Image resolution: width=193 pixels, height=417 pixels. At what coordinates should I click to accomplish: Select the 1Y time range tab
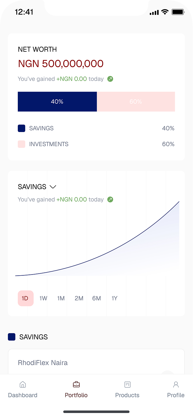pos(114,298)
